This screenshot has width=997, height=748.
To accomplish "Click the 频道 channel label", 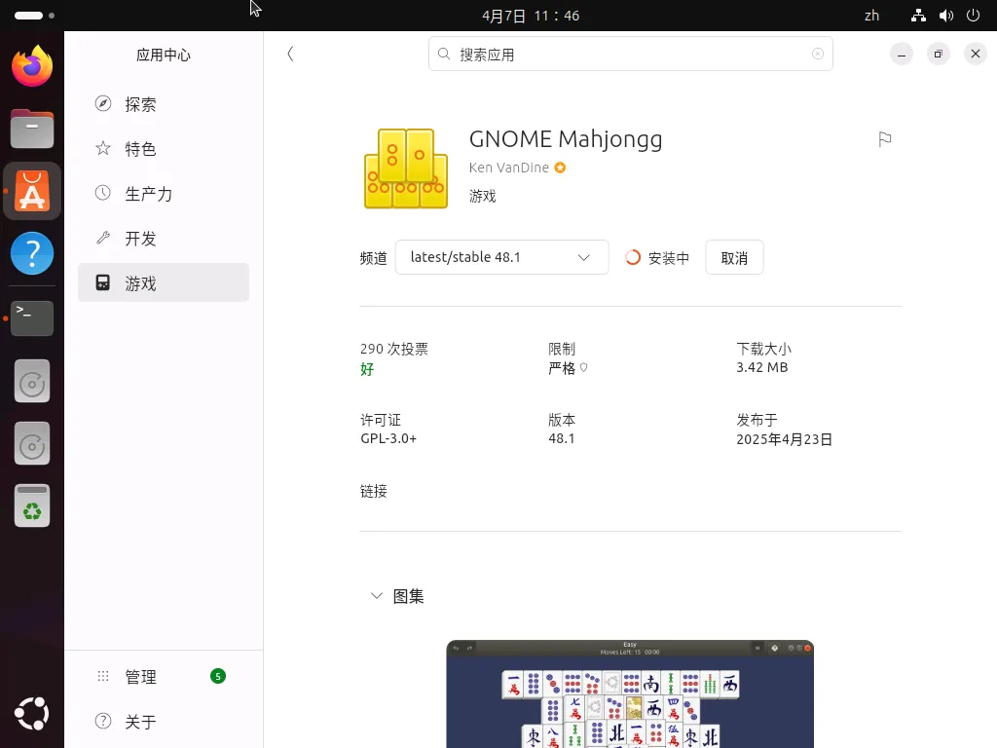I will (373, 257).
